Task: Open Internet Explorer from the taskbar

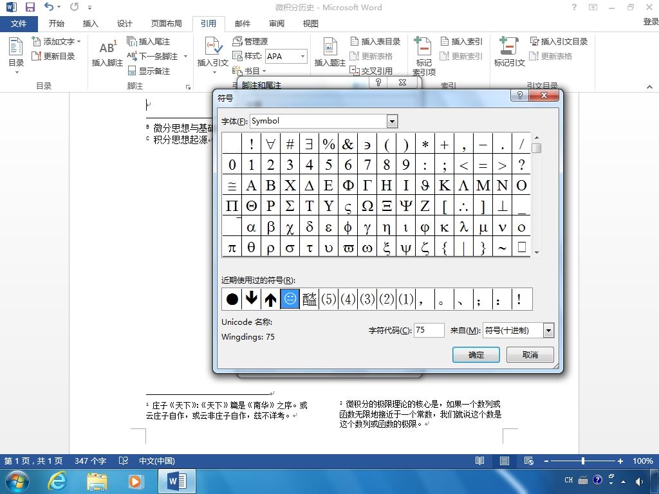Action: pyautogui.click(x=57, y=481)
